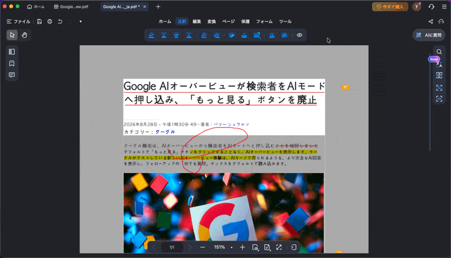Switch to the 変換 ribbon tab
Image resolution: width=451 pixels, height=258 pixels.
click(x=212, y=21)
